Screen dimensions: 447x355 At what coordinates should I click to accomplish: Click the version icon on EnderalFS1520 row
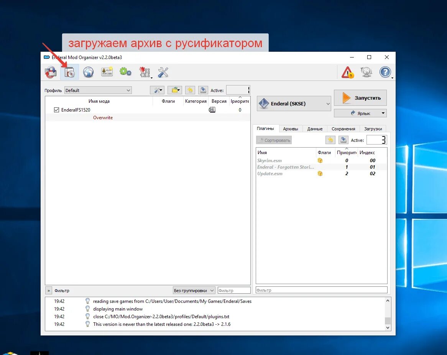(212, 110)
